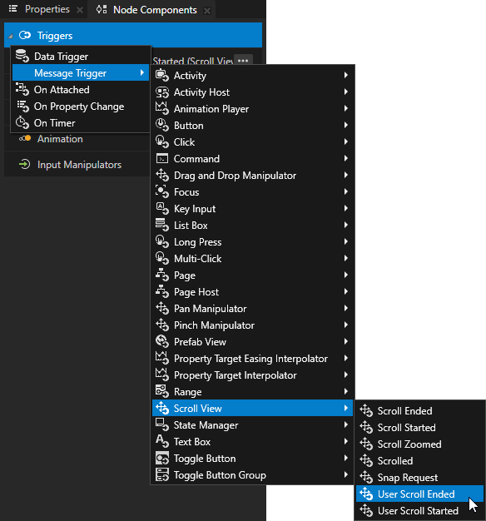The image size is (486, 521).
Task: Expand Message Trigger submenu arrow
Action: pyautogui.click(x=142, y=72)
